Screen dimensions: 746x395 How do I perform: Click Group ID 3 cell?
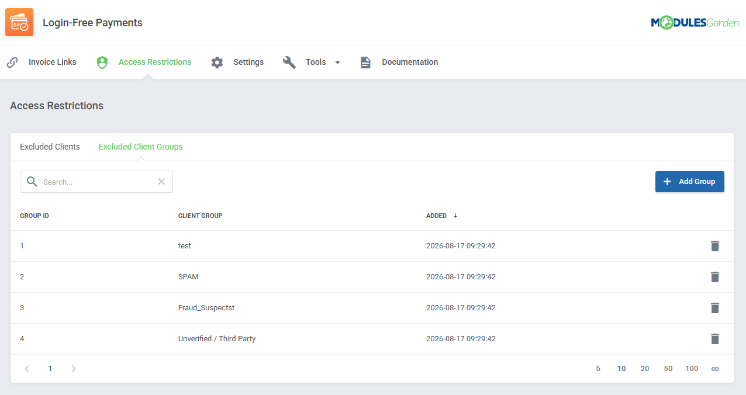click(22, 308)
